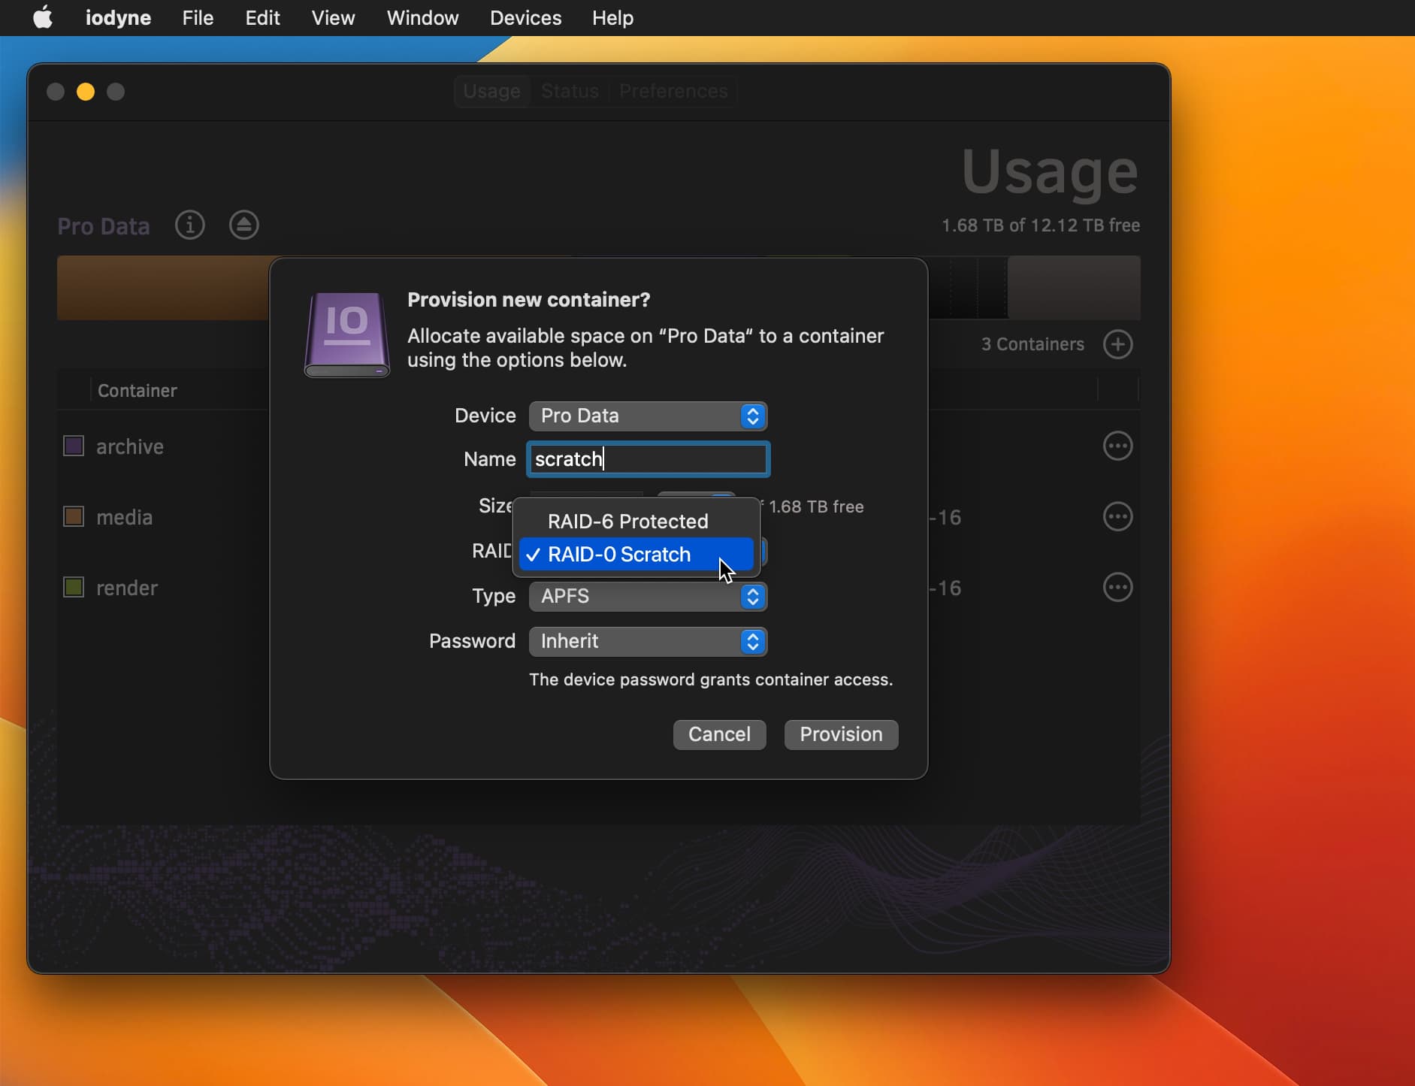Screen dimensions: 1415x1086
Task: Click the render container color swatch
Action: pyautogui.click(x=74, y=587)
